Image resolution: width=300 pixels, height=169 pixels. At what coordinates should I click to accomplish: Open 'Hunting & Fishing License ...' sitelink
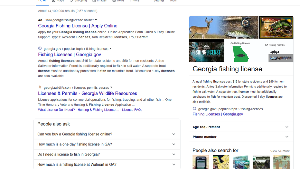click(x=98, y=110)
